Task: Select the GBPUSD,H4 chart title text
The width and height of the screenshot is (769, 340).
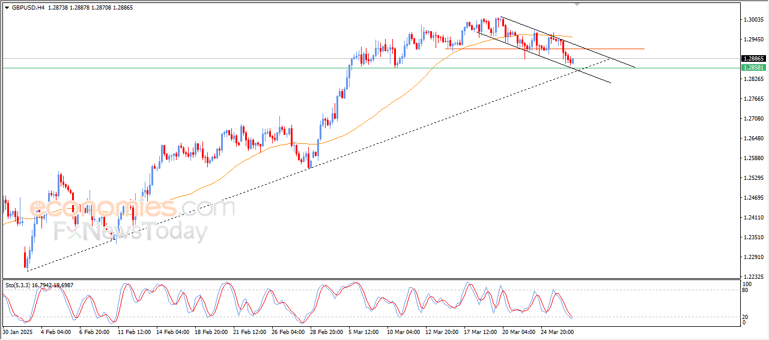Action: click(28, 7)
